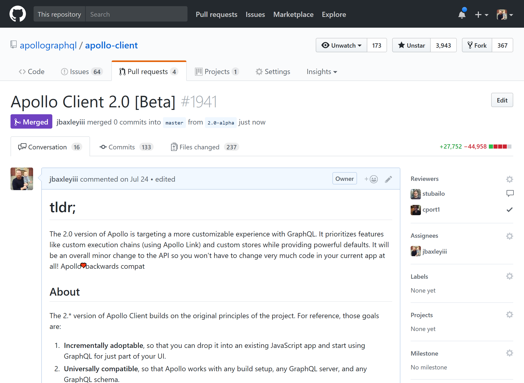Click the Owner badge

[x=344, y=179]
